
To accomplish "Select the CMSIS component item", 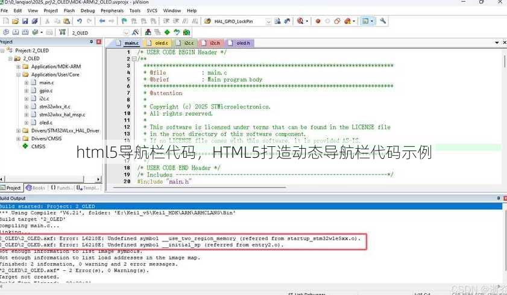I will 38,146.
